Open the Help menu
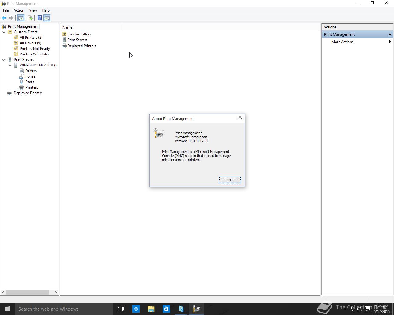 46,10
